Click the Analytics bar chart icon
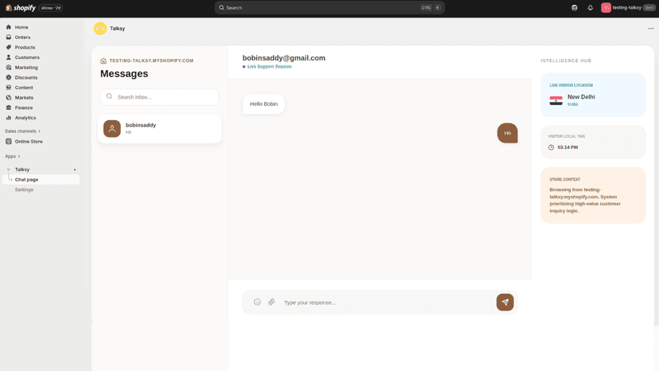The image size is (659, 371). [x=9, y=118]
